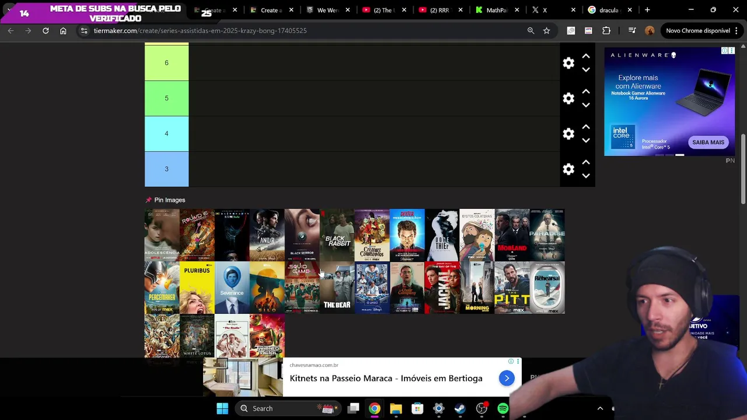Viewport: 747px width, 420px height.
Task: Open media controls icon in toolbar
Action: (x=631, y=30)
